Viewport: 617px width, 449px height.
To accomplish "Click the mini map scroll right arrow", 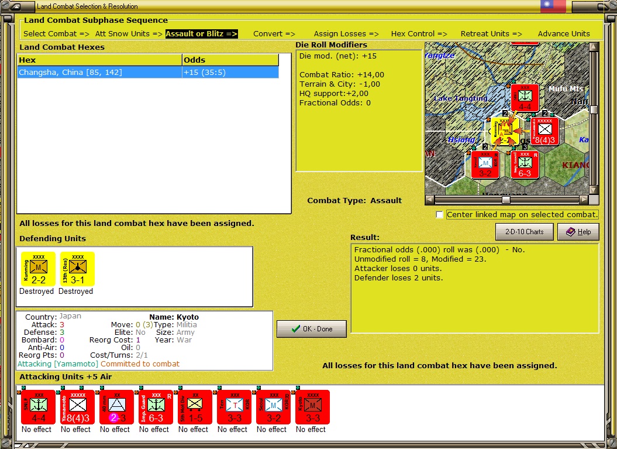I will pos(584,200).
